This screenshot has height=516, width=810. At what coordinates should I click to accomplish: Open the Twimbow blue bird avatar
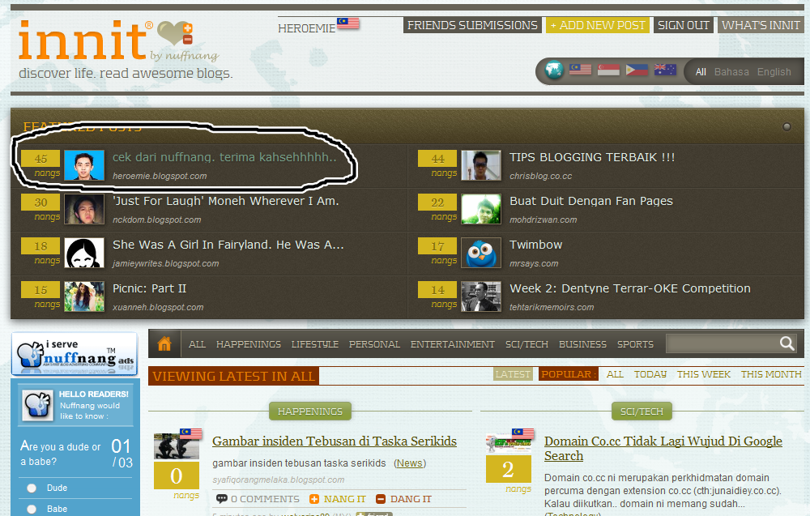pyautogui.click(x=481, y=253)
